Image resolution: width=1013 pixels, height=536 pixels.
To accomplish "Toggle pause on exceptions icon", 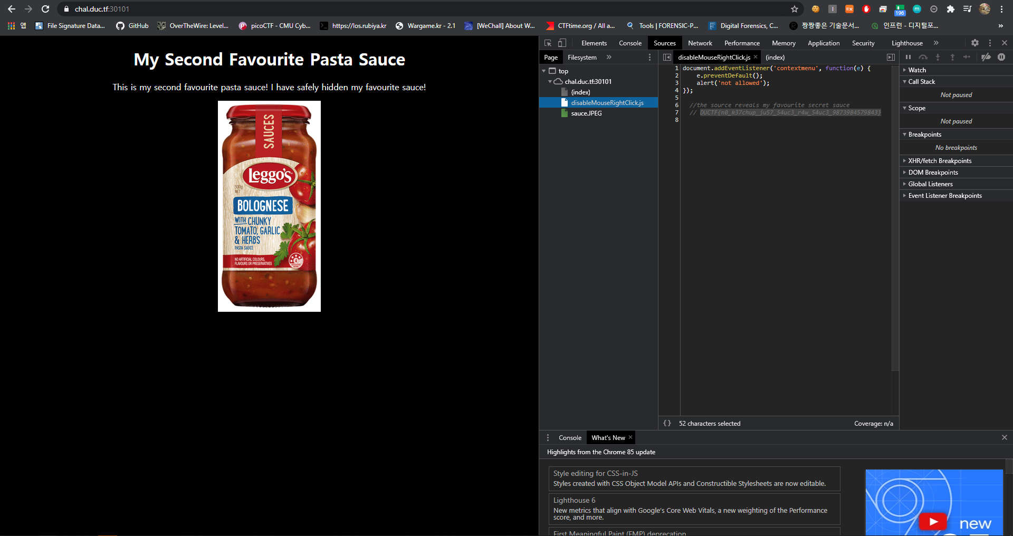I will [1001, 57].
